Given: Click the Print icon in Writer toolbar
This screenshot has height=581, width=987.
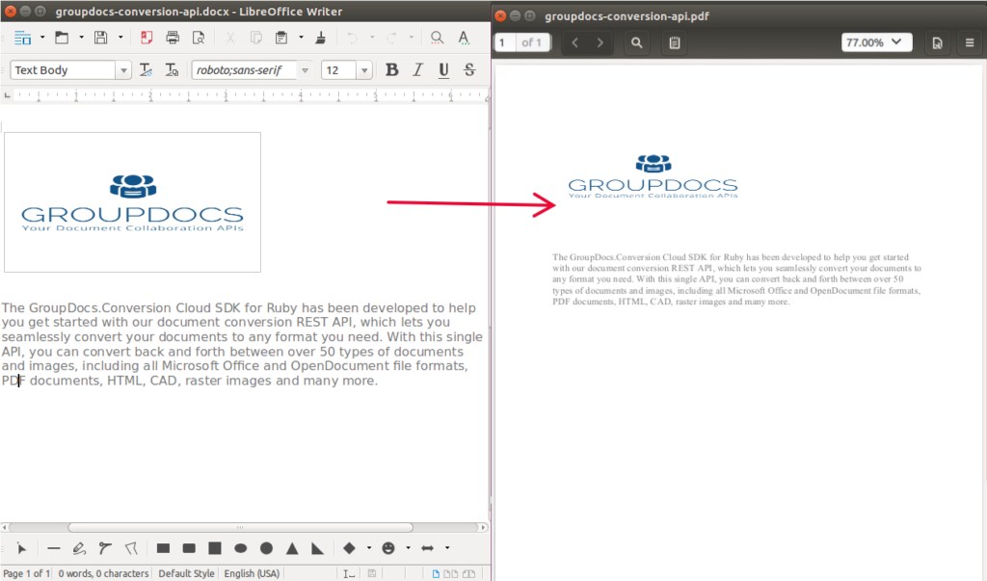Looking at the screenshot, I should tap(173, 38).
